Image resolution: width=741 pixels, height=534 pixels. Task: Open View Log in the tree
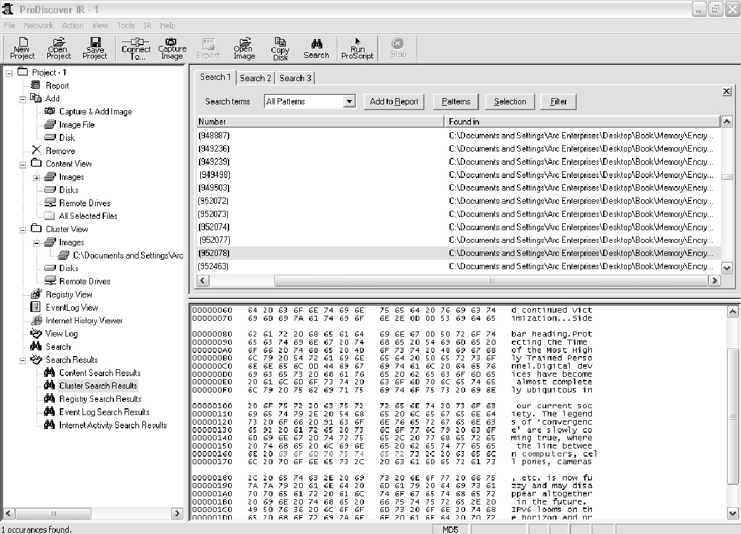62,333
